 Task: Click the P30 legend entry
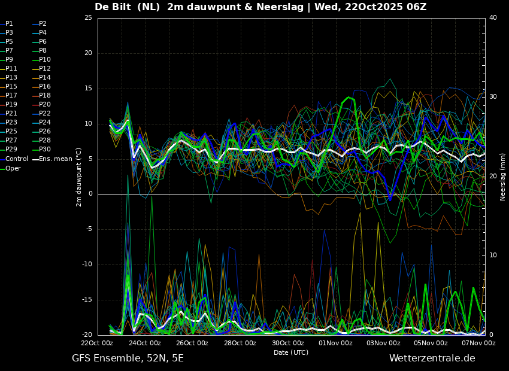[44, 150]
